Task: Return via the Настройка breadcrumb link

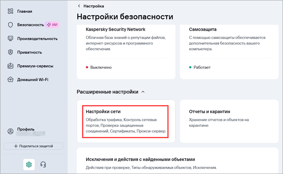Action: (94, 6)
